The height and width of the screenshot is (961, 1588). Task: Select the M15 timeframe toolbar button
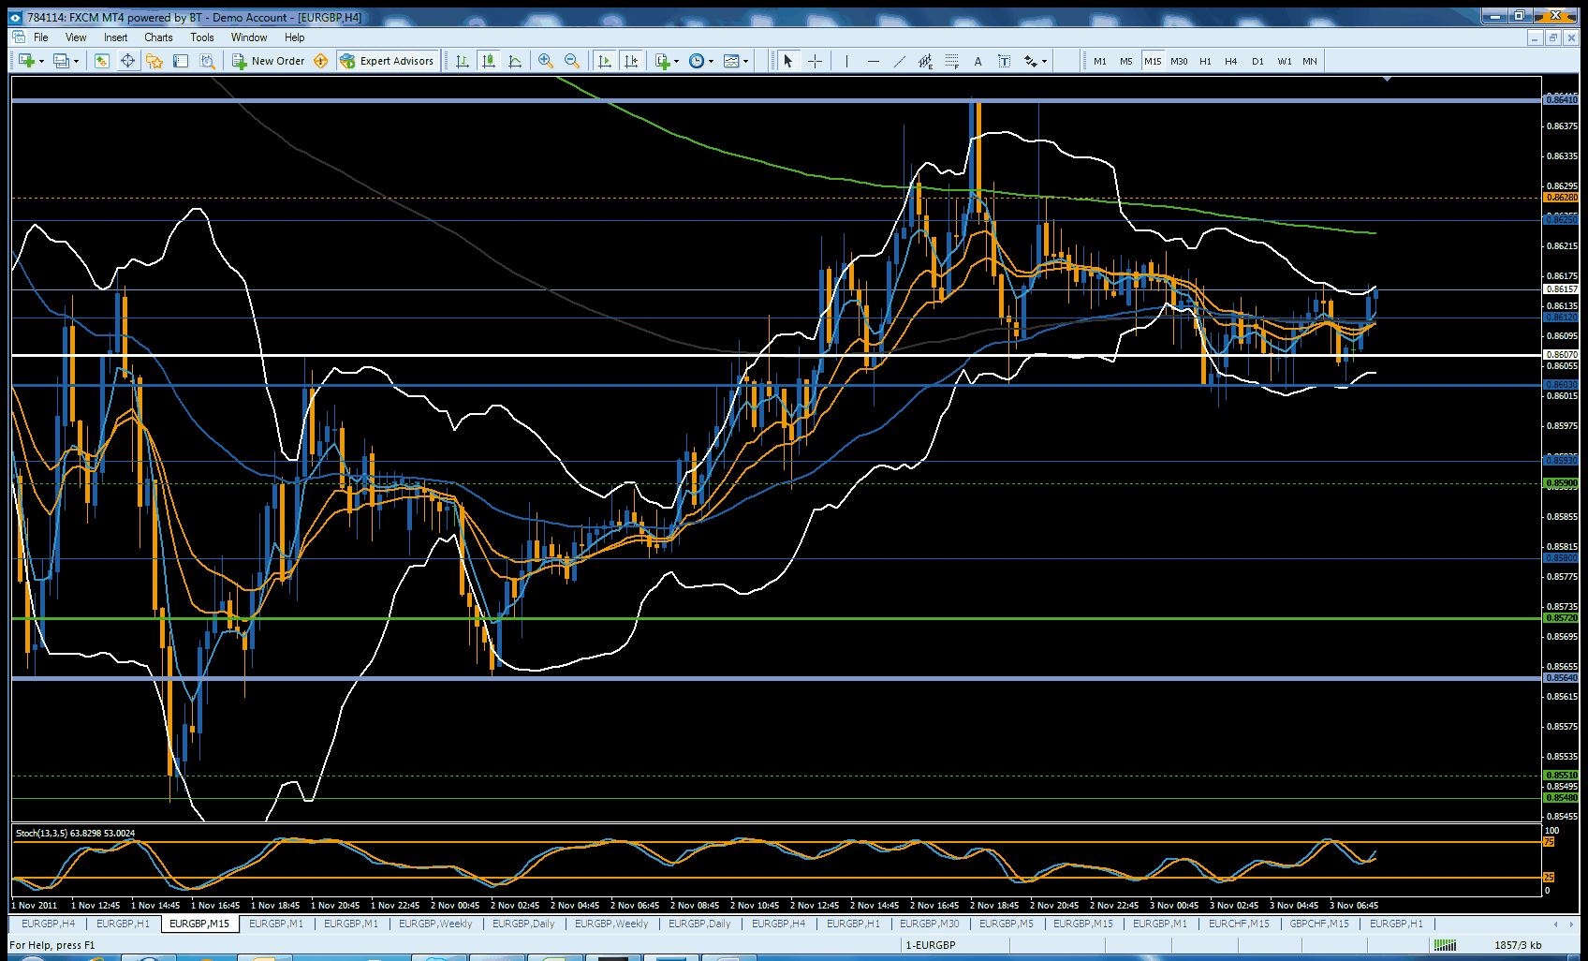tap(1153, 61)
